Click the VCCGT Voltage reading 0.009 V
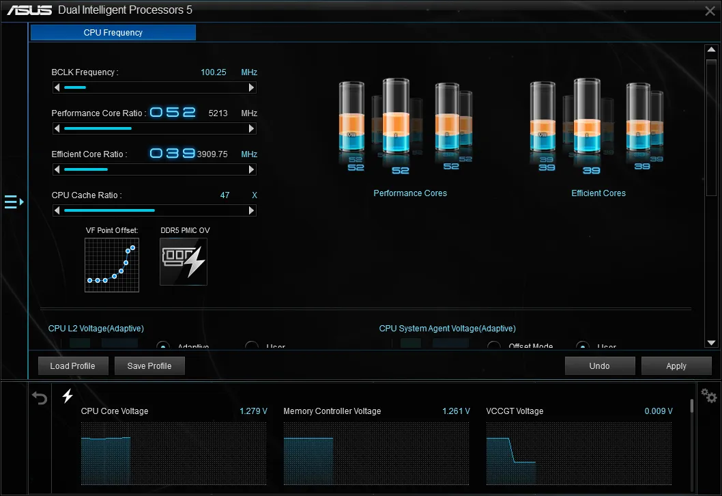The width and height of the screenshot is (722, 496). (x=659, y=411)
